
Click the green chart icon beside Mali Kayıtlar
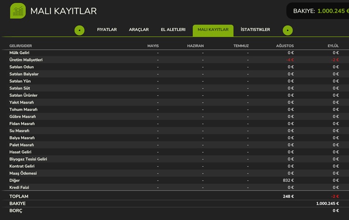[x=18, y=11]
